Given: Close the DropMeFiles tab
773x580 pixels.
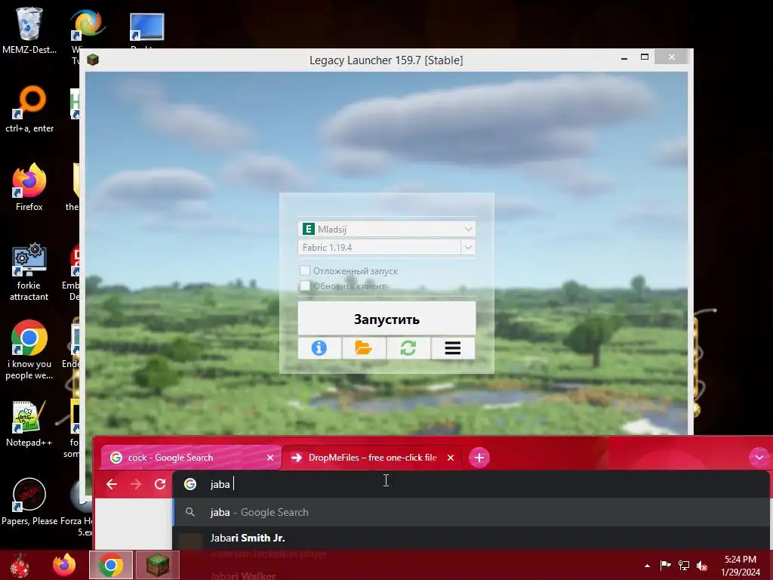Looking at the screenshot, I should click(x=451, y=458).
